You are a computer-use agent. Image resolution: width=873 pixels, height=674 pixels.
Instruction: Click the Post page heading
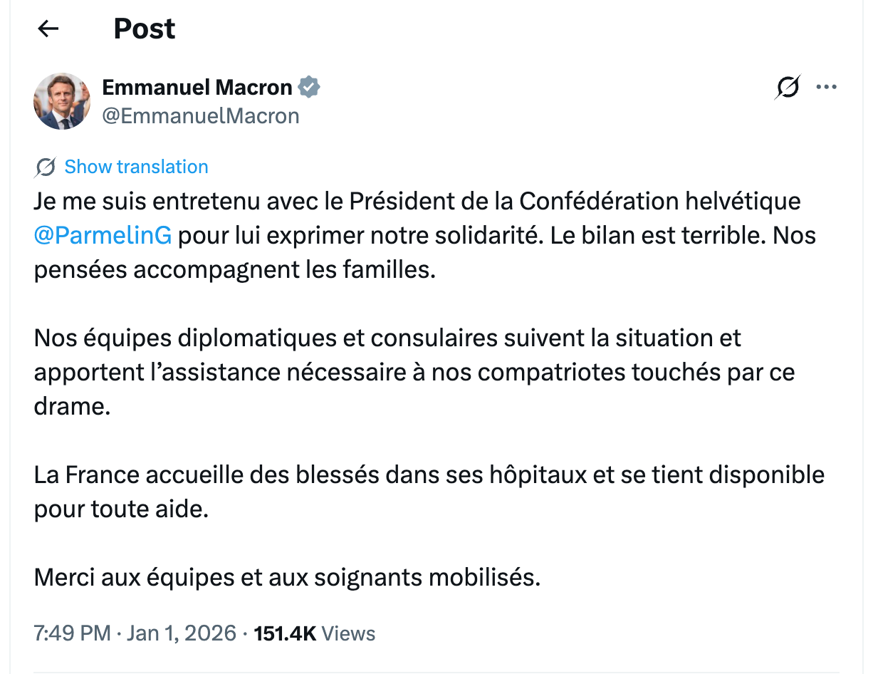(145, 29)
